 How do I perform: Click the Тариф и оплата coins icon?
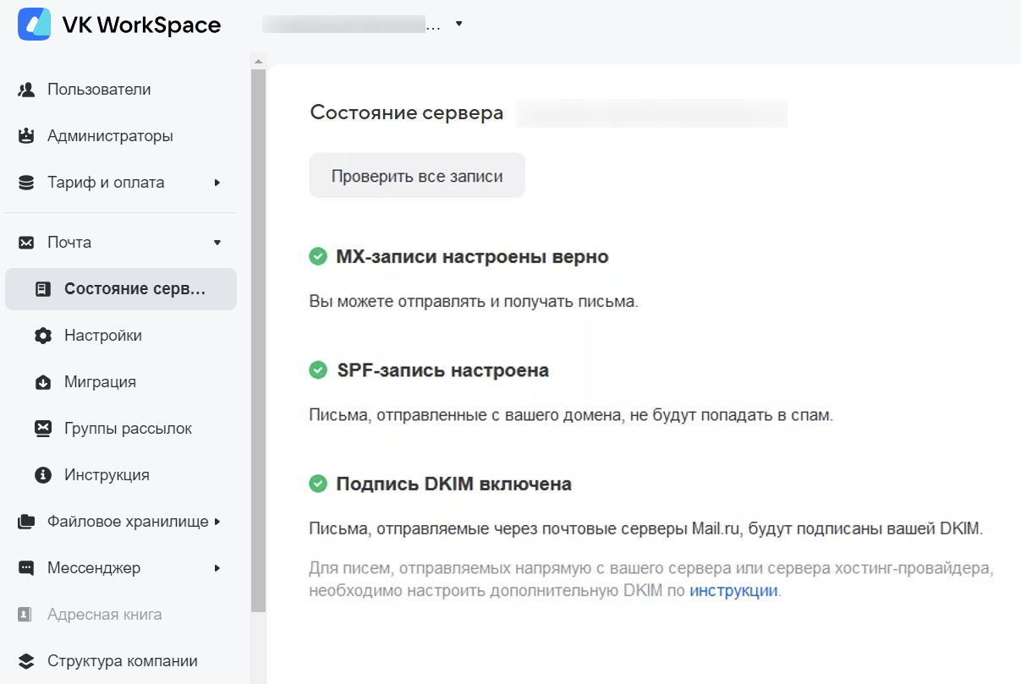pyautogui.click(x=26, y=183)
